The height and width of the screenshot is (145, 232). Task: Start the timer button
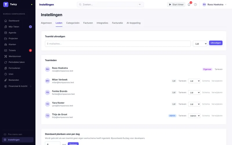pyautogui.click(x=176, y=5)
